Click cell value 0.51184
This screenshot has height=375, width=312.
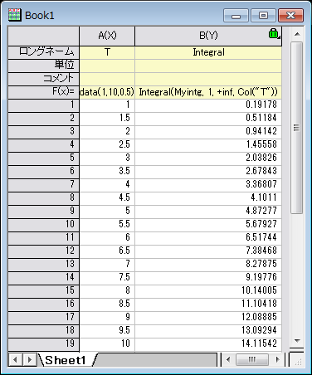click(208, 119)
